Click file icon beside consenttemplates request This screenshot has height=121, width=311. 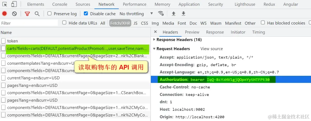(x=3, y=63)
